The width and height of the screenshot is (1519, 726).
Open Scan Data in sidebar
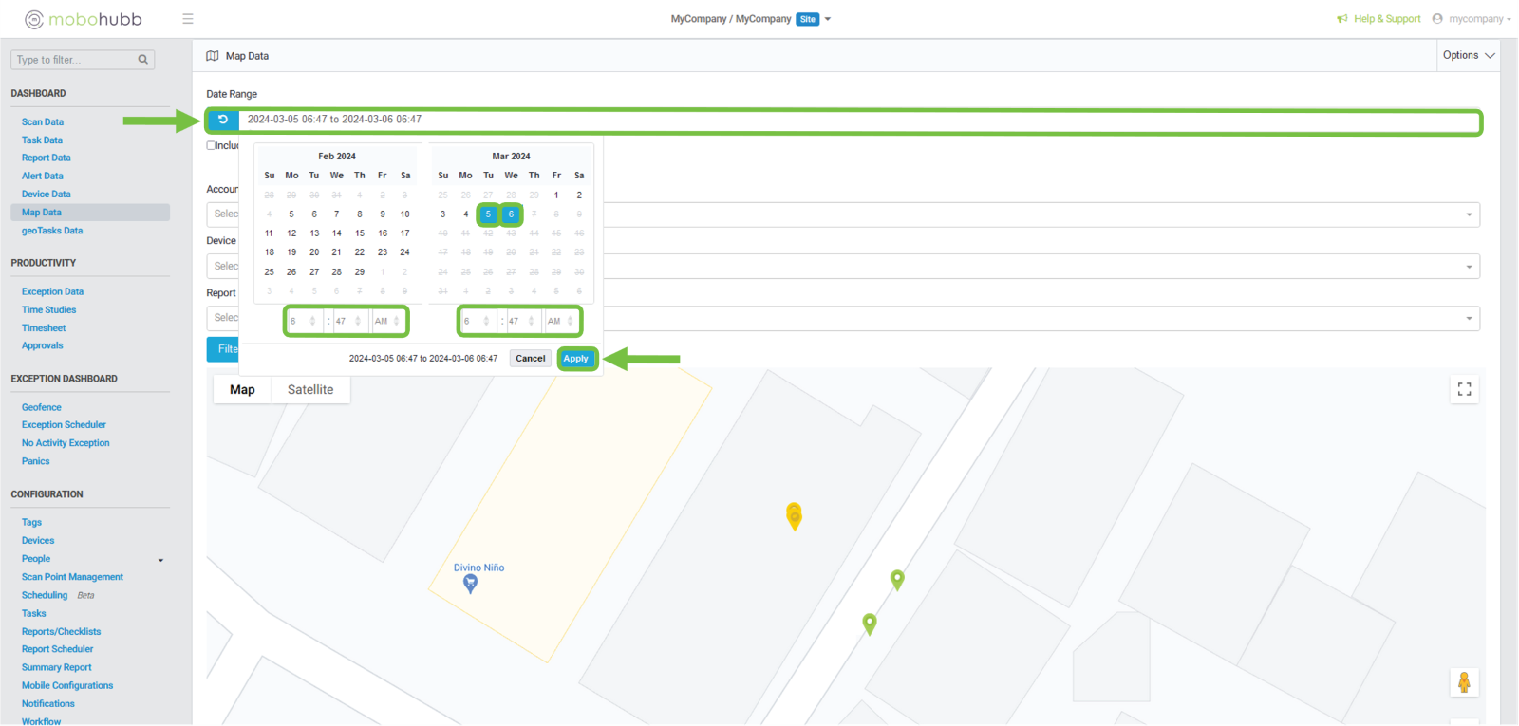[x=43, y=122]
